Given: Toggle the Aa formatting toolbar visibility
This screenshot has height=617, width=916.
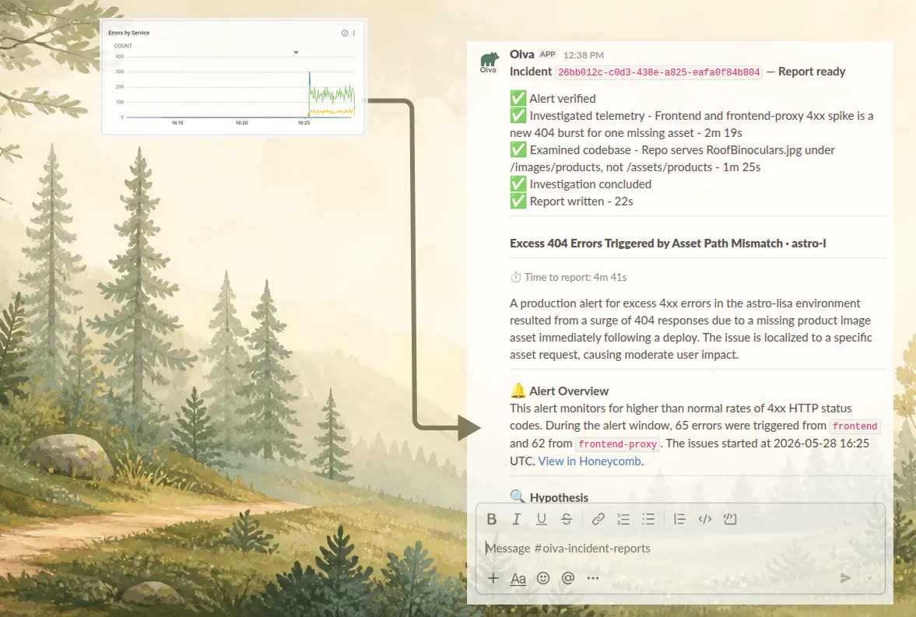Looking at the screenshot, I should coord(518,578).
